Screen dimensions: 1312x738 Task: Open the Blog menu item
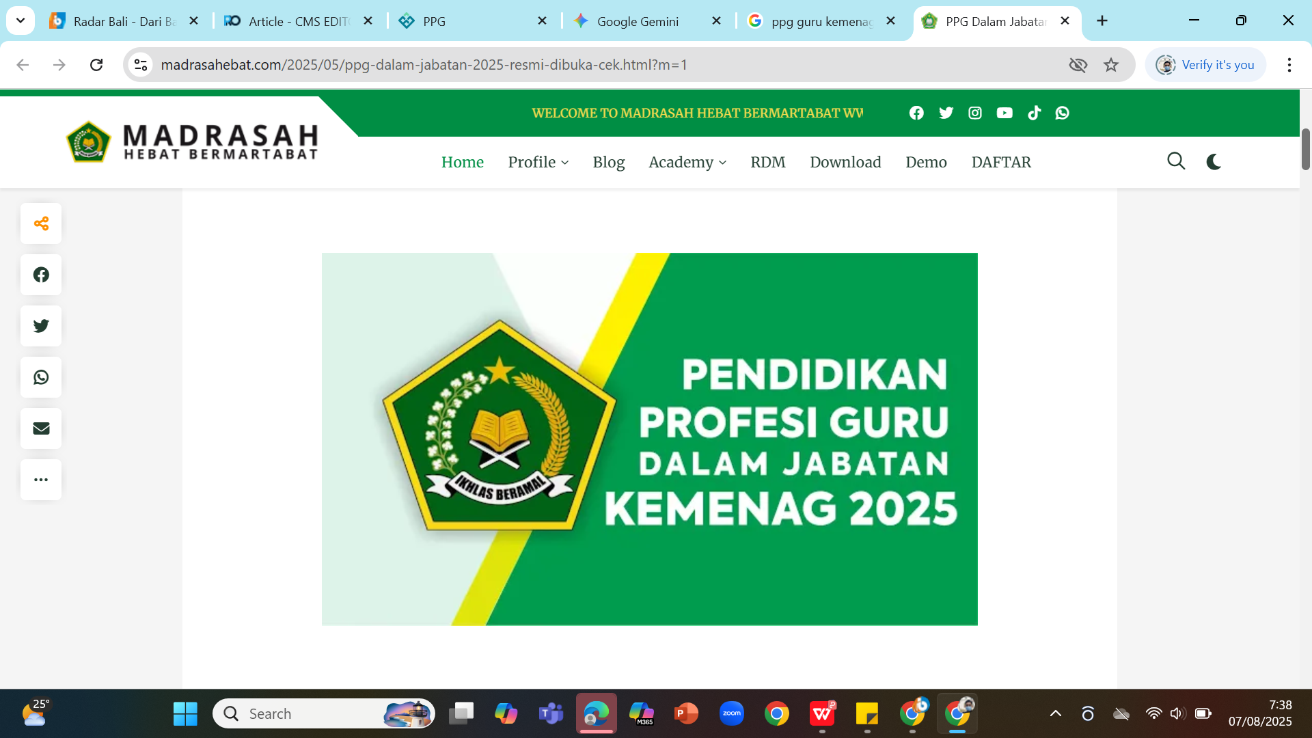tap(608, 162)
